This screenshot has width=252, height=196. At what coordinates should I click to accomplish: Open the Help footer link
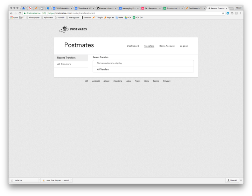click(x=146, y=81)
